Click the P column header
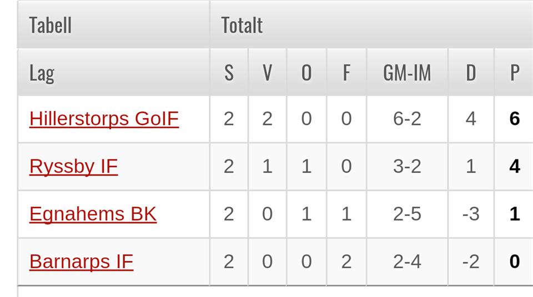The width and height of the screenshot is (533, 297). 515,72
